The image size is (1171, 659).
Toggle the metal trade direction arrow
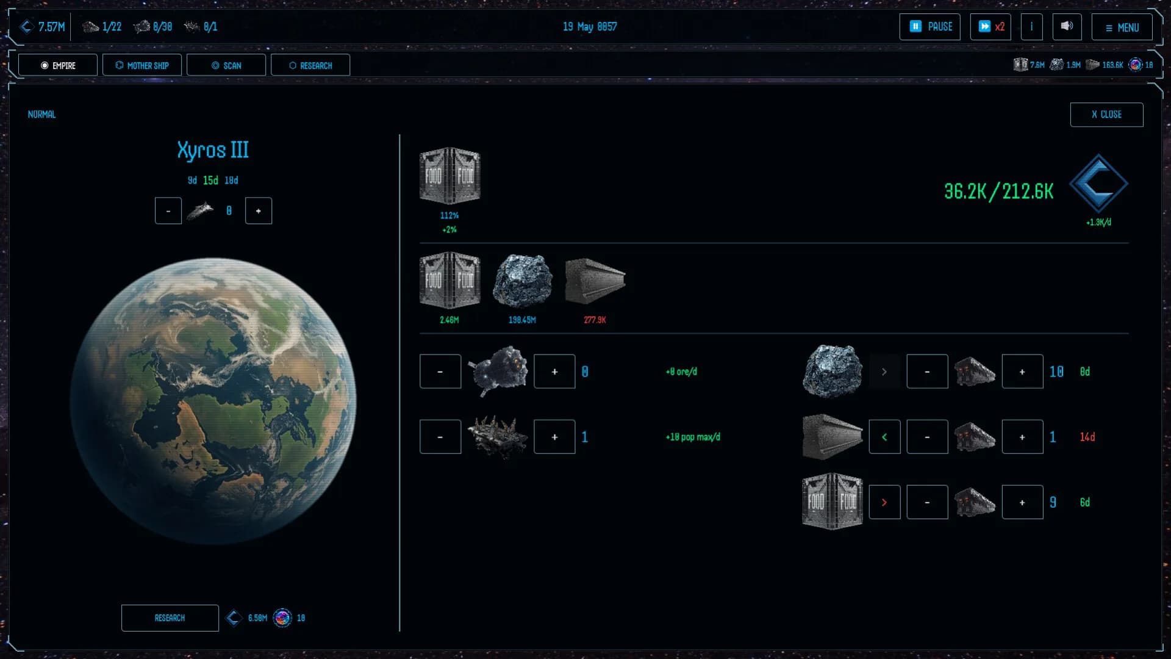coord(884,437)
